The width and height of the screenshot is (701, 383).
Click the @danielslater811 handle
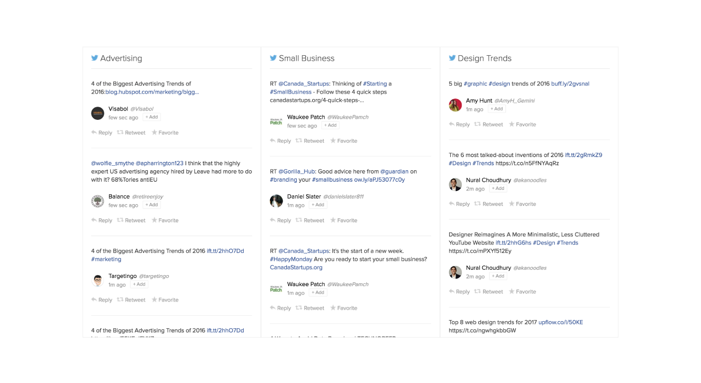click(343, 196)
